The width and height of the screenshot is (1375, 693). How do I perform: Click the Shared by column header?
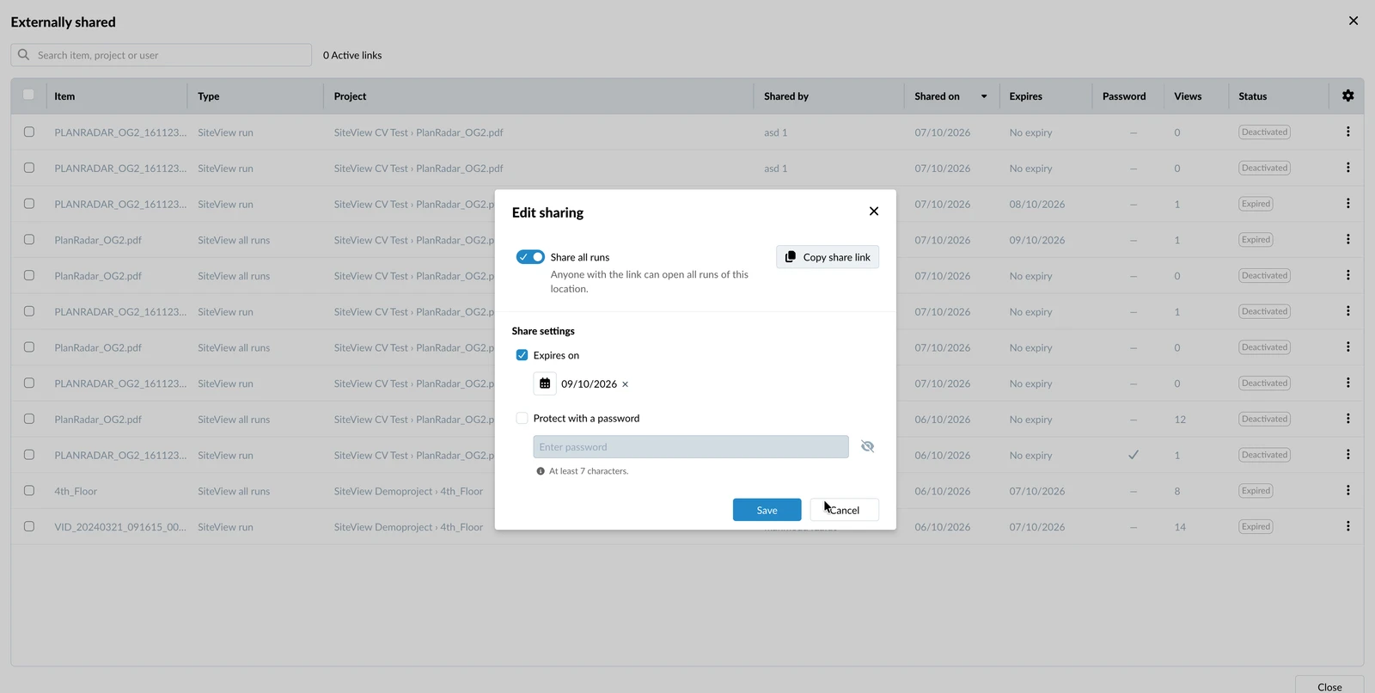click(786, 96)
